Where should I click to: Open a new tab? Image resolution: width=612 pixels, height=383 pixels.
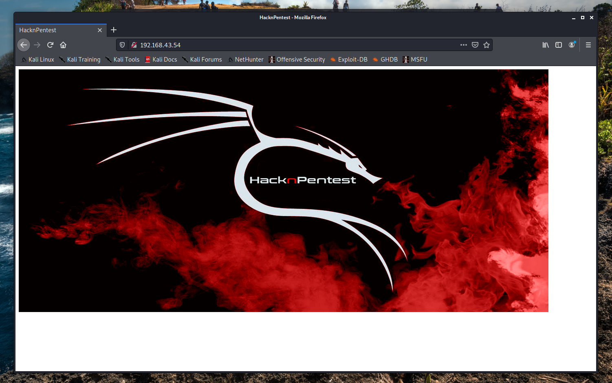pyautogui.click(x=114, y=30)
